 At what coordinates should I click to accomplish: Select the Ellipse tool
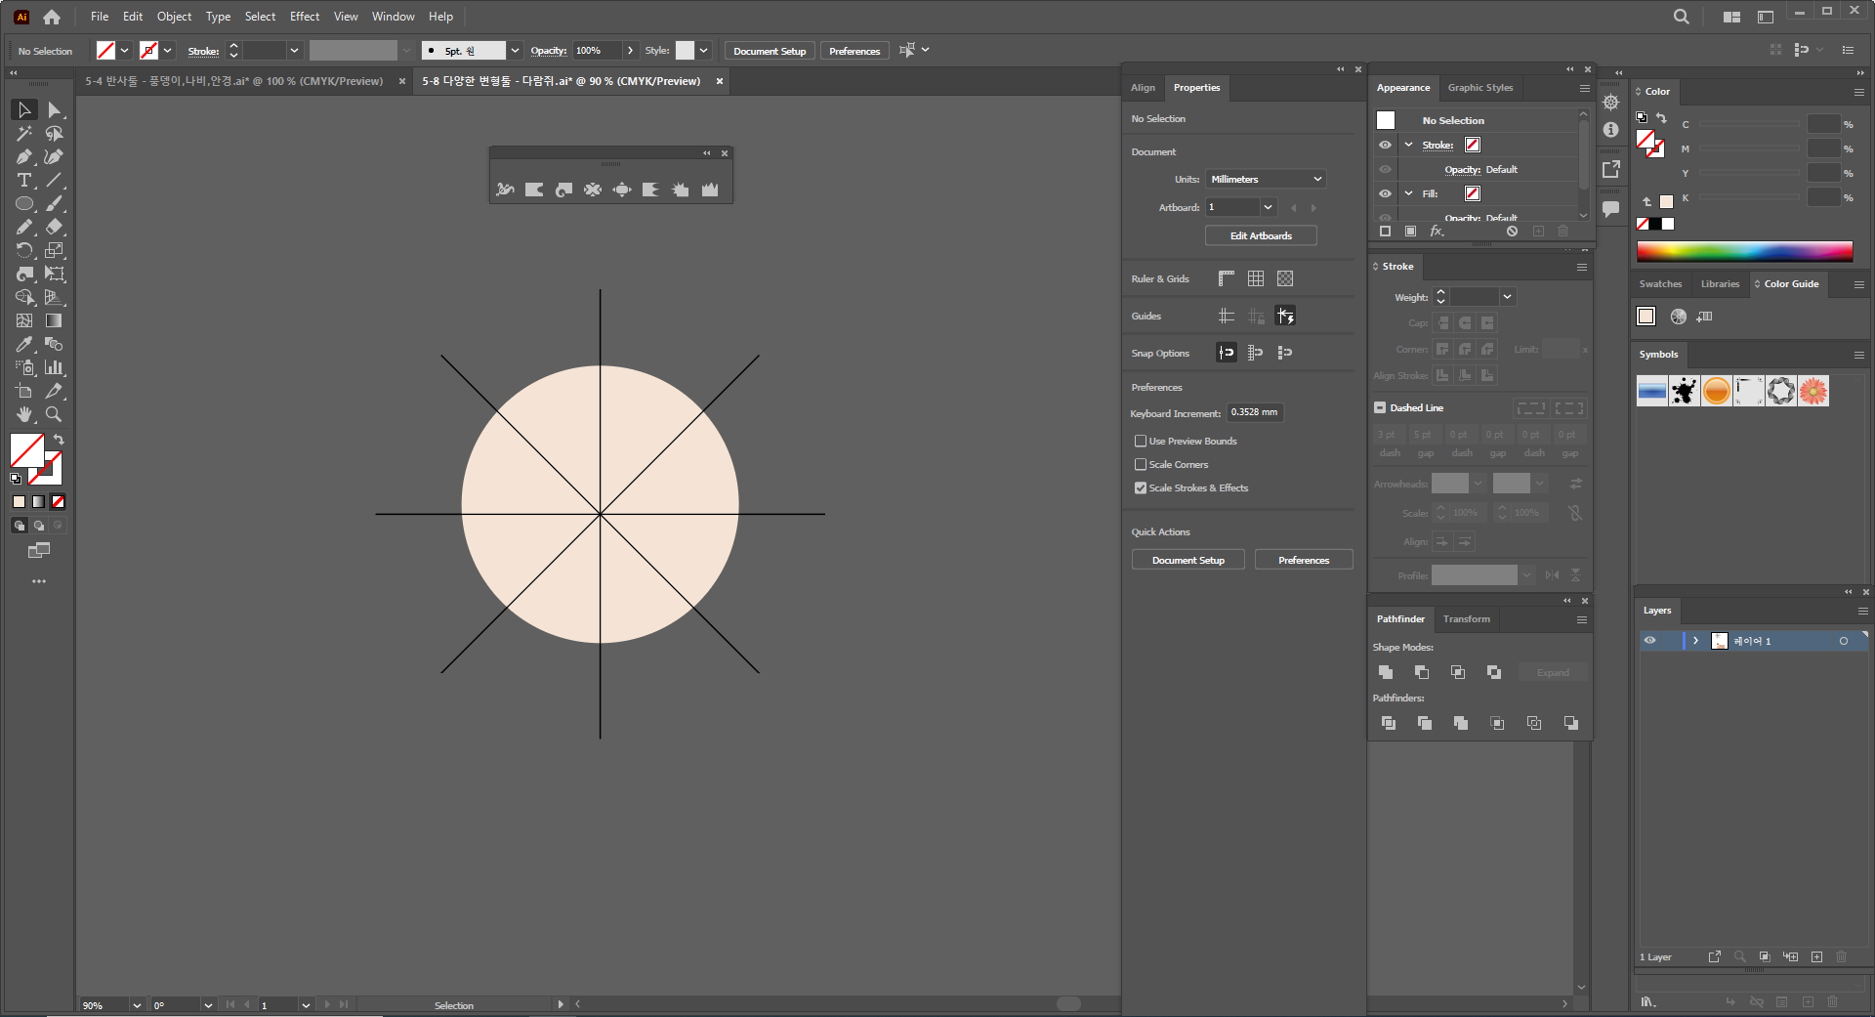(x=24, y=203)
